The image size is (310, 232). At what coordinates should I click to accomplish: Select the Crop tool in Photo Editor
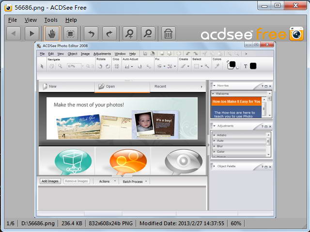(117, 66)
